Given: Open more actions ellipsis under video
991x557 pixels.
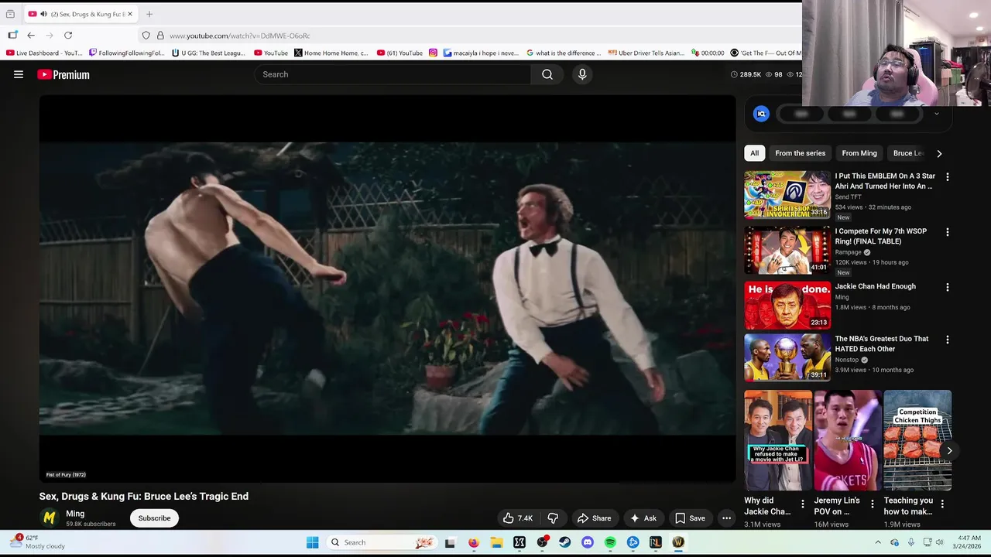Looking at the screenshot, I should coord(726,518).
